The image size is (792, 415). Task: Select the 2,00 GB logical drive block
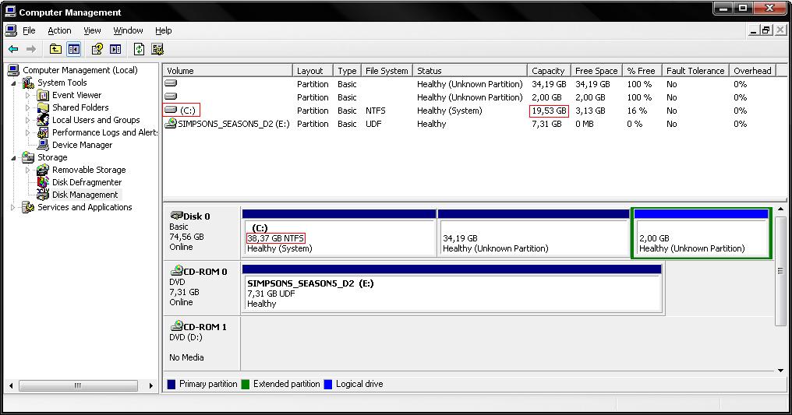coord(702,233)
